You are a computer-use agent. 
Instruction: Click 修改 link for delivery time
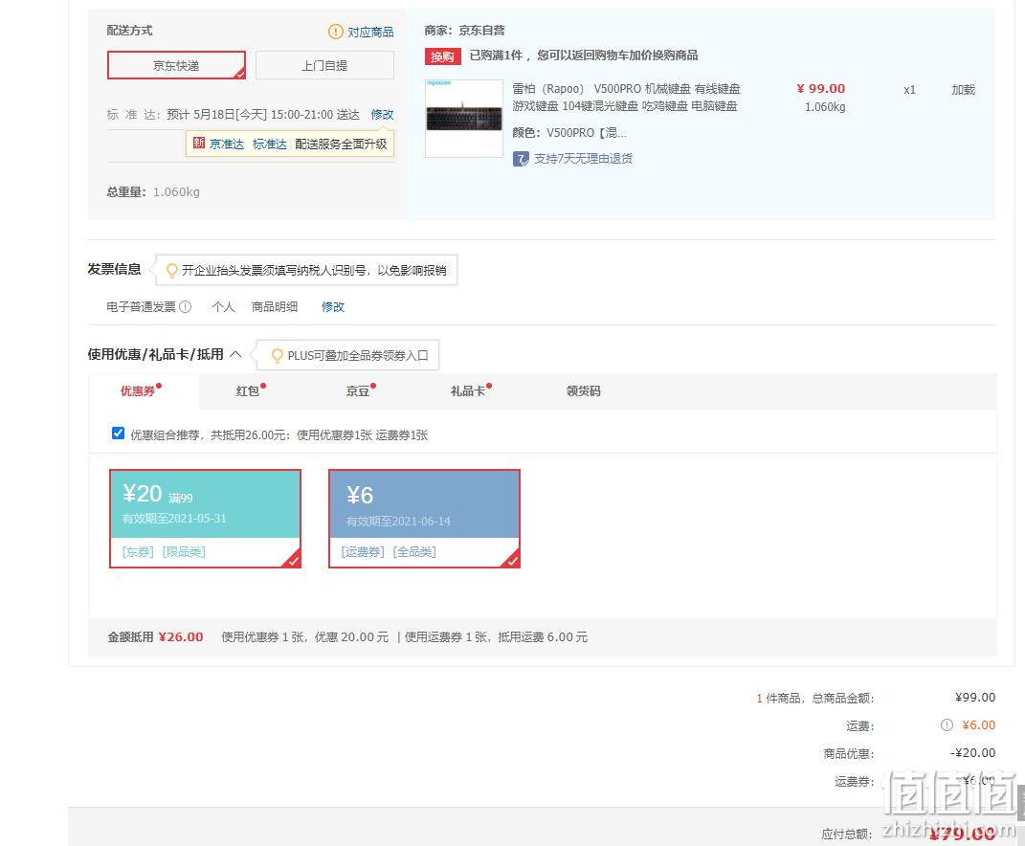[383, 115]
